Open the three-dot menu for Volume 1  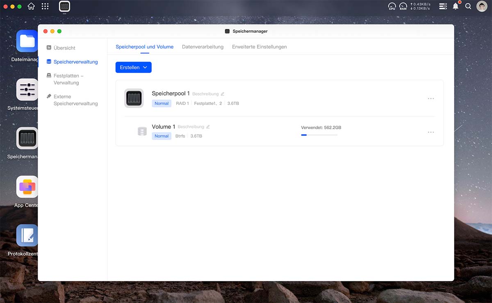(x=430, y=132)
